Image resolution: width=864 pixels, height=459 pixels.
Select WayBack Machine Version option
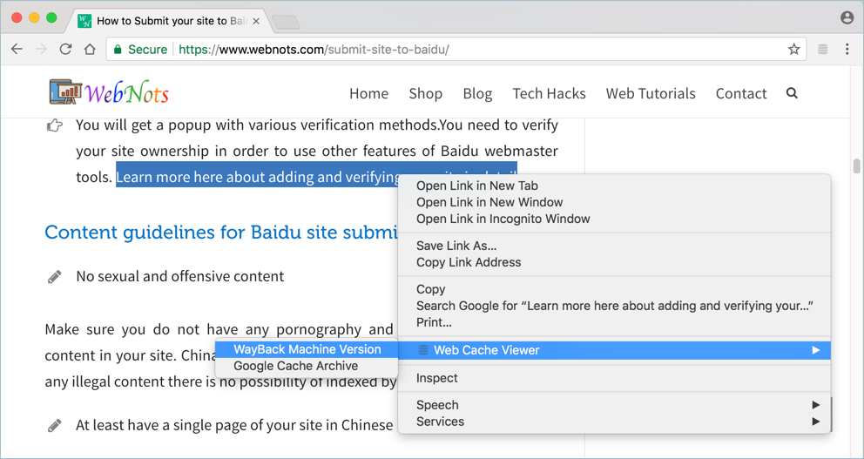(x=307, y=349)
